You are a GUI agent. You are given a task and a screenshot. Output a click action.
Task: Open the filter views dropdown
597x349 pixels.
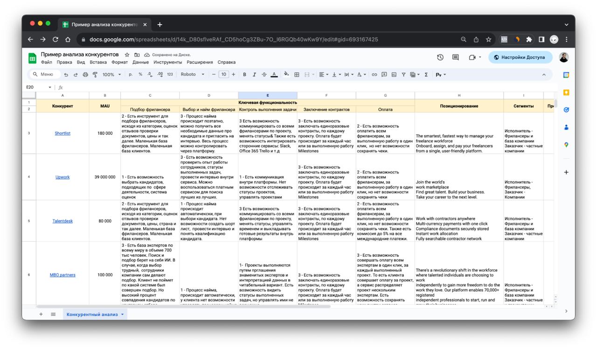[415, 75]
